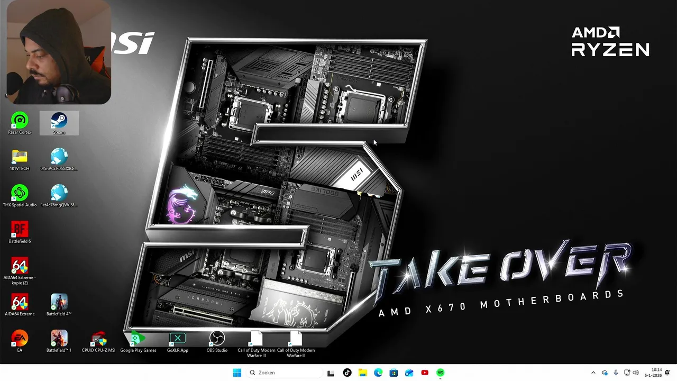Click the OneDrive cloud tray icon

pos(605,373)
